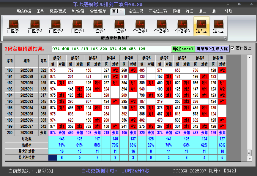This screenshot has height=176, width=257.
Task: Switch to the 振幅 tab
Action: (x=176, y=11)
